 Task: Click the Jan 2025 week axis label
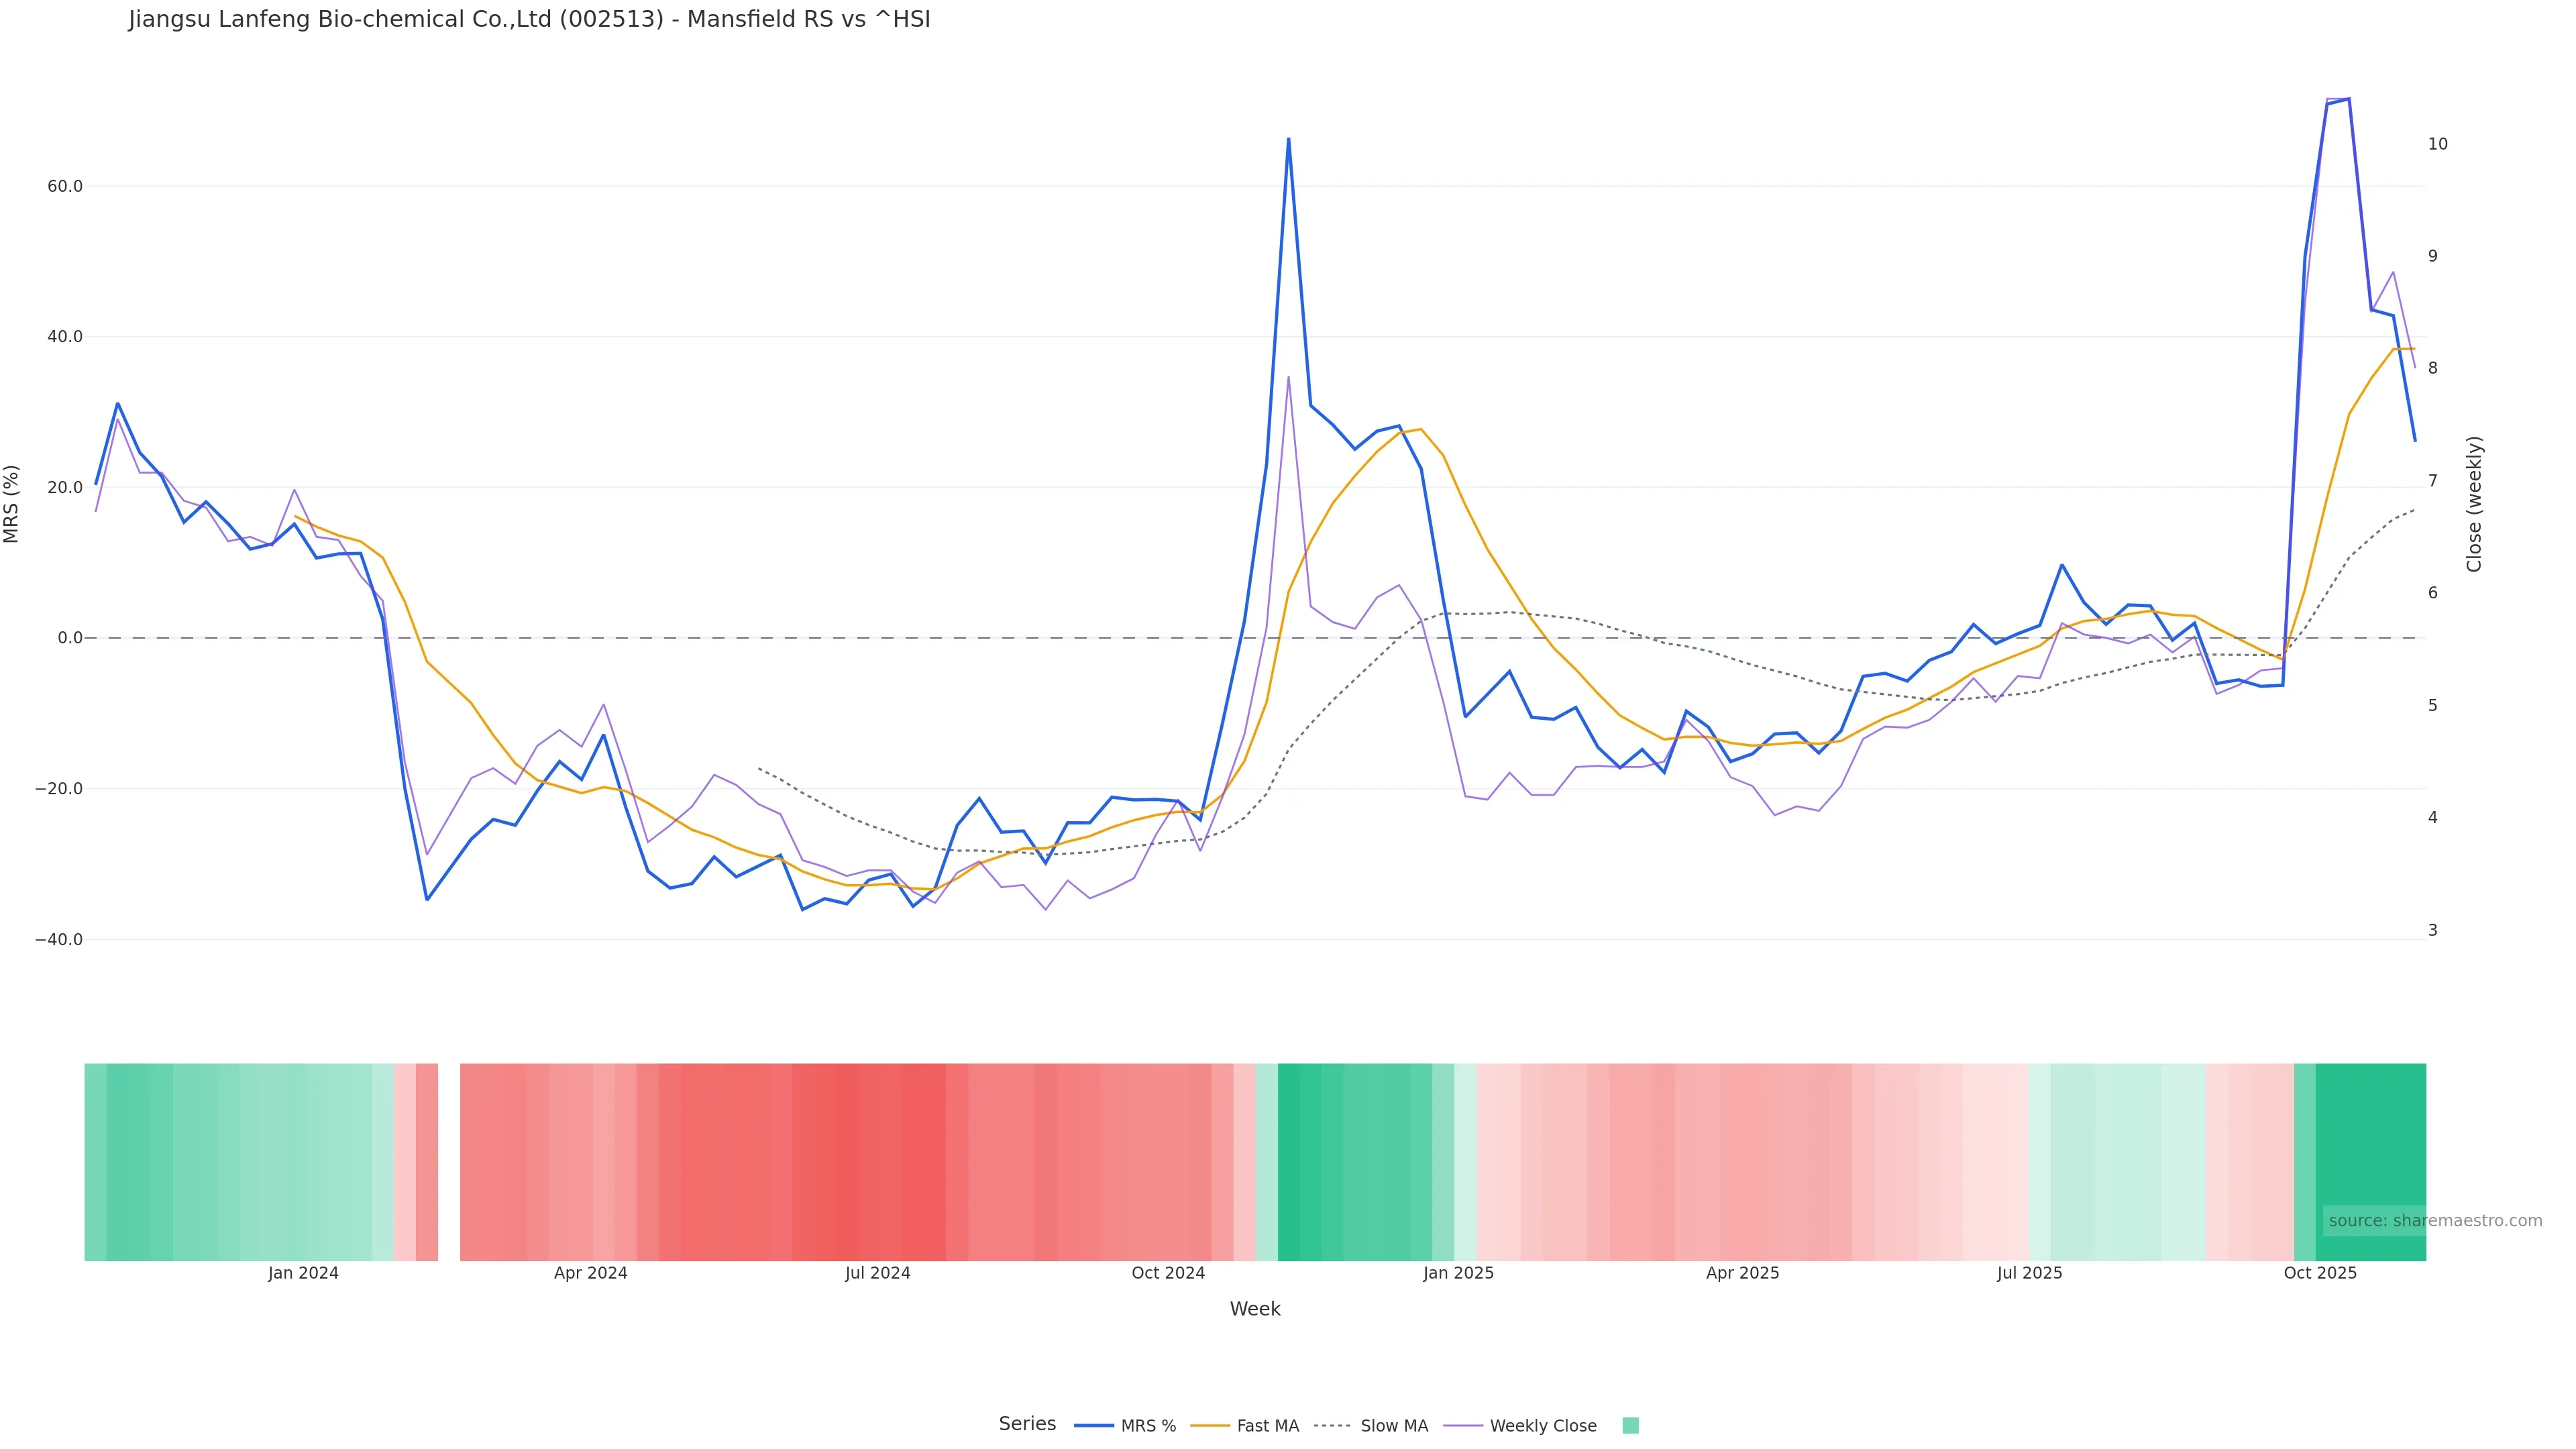tap(1458, 1273)
